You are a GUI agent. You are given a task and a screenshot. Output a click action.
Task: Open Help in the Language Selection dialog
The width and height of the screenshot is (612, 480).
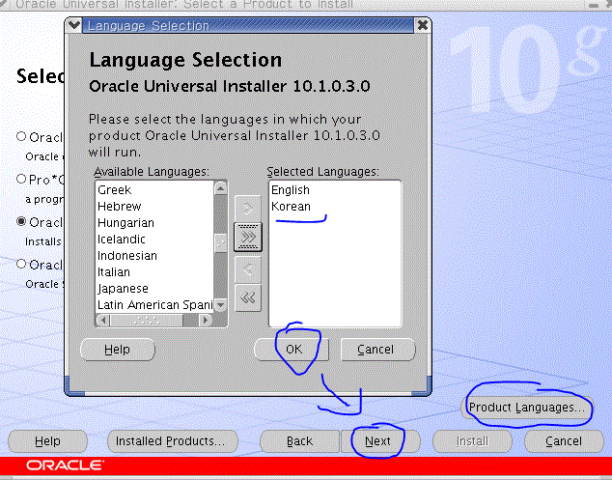[x=118, y=350]
